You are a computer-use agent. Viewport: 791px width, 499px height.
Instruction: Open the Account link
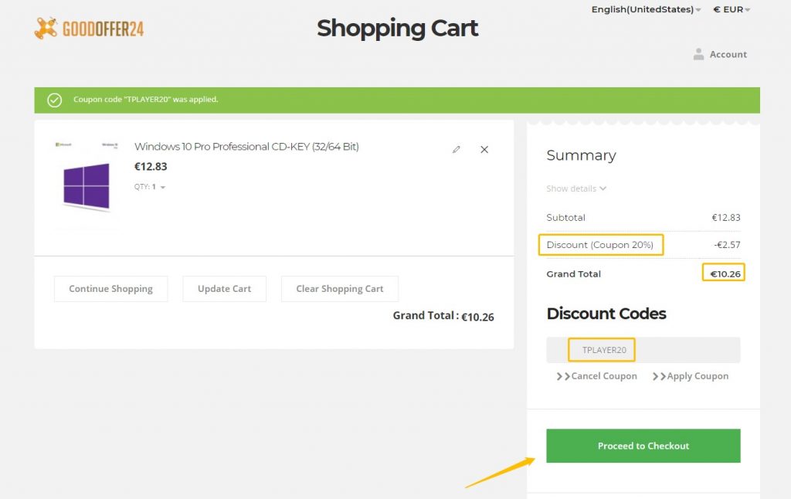[x=728, y=55]
